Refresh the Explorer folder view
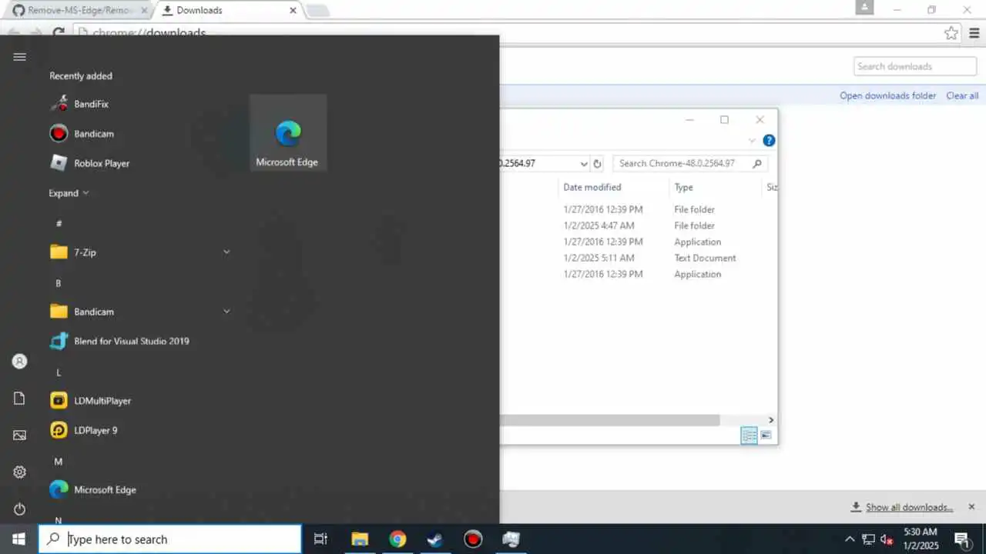This screenshot has width=986, height=554. point(597,163)
